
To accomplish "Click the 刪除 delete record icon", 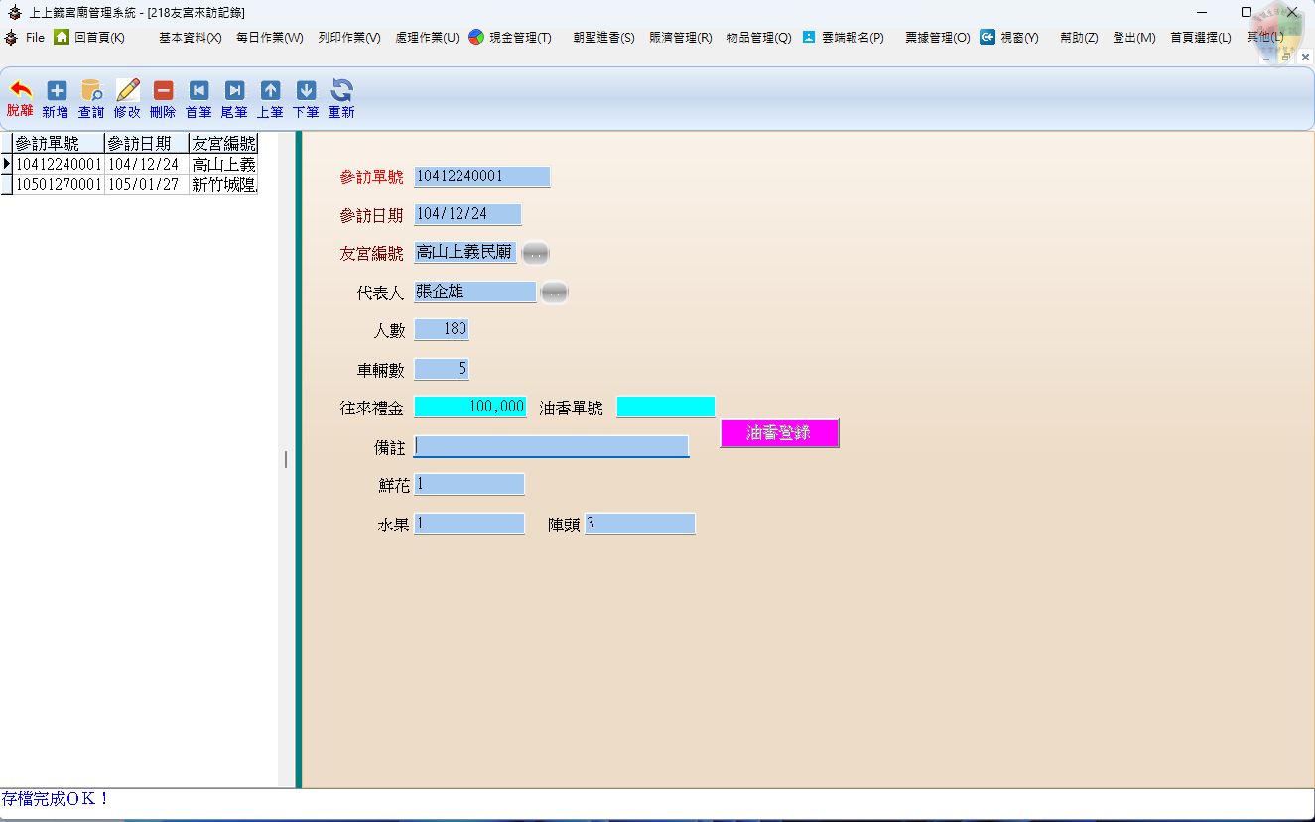I will (x=163, y=92).
